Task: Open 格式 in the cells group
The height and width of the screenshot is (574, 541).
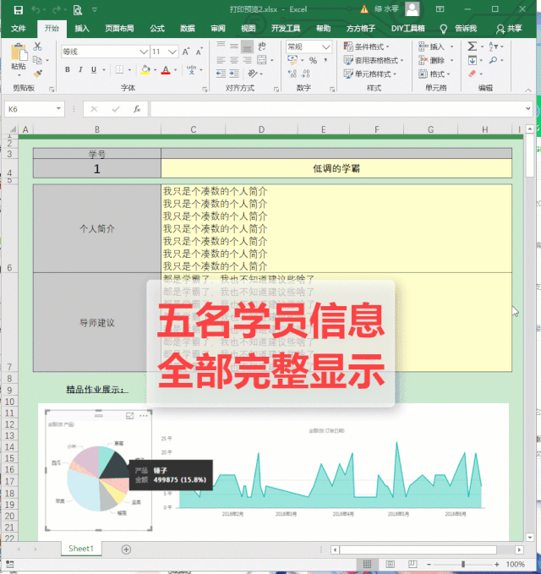Action: [x=434, y=74]
